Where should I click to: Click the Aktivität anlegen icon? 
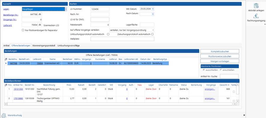[x=256, y=6]
